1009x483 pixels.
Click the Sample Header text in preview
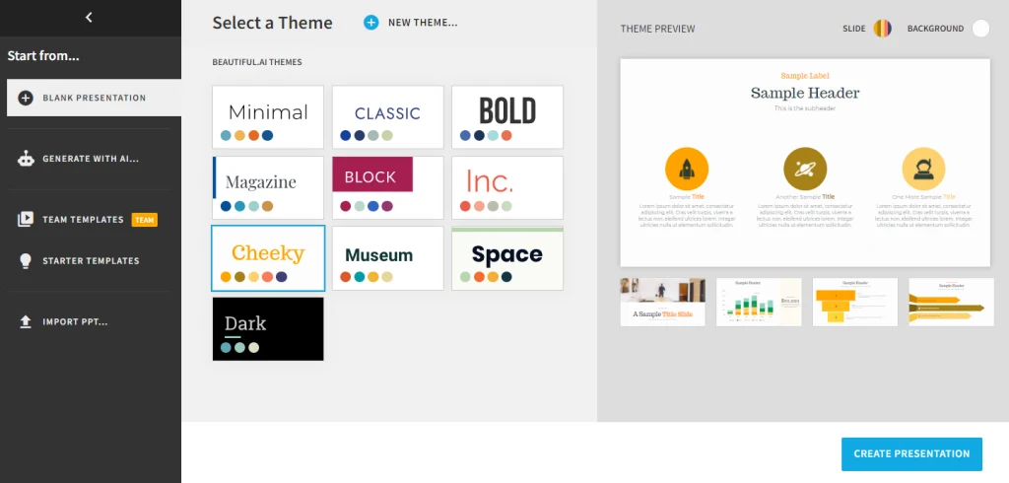[x=805, y=93]
